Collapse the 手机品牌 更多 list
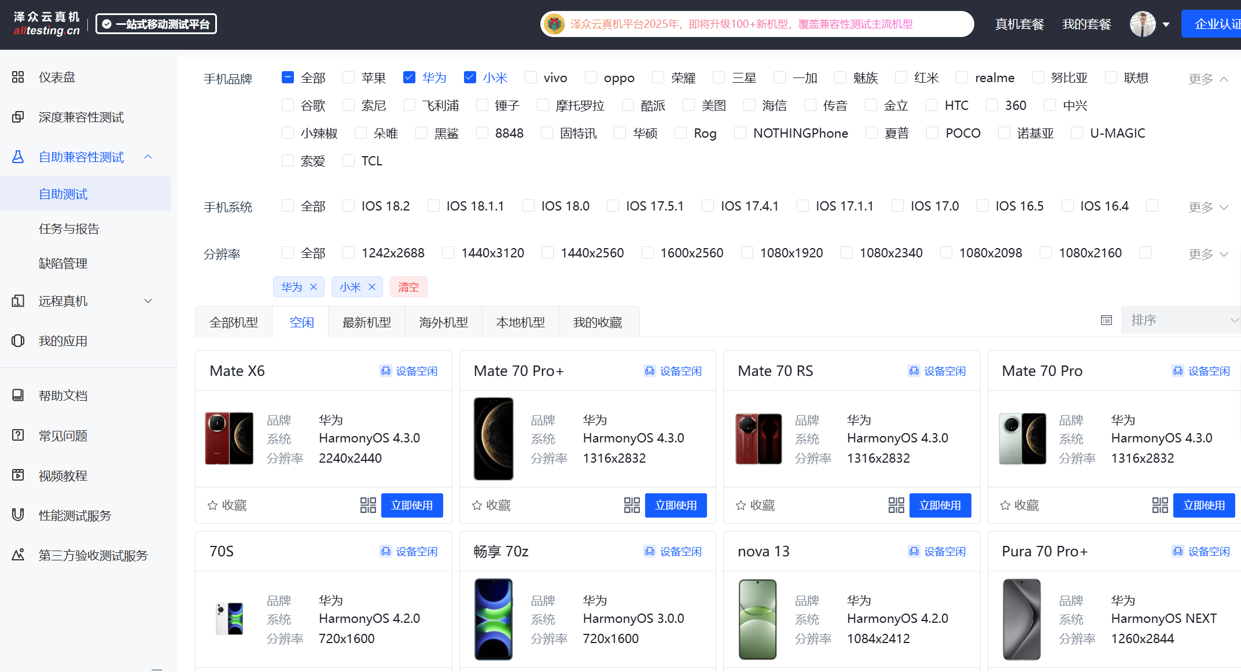The height and width of the screenshot is (672, 1241). click(1209, 79)
